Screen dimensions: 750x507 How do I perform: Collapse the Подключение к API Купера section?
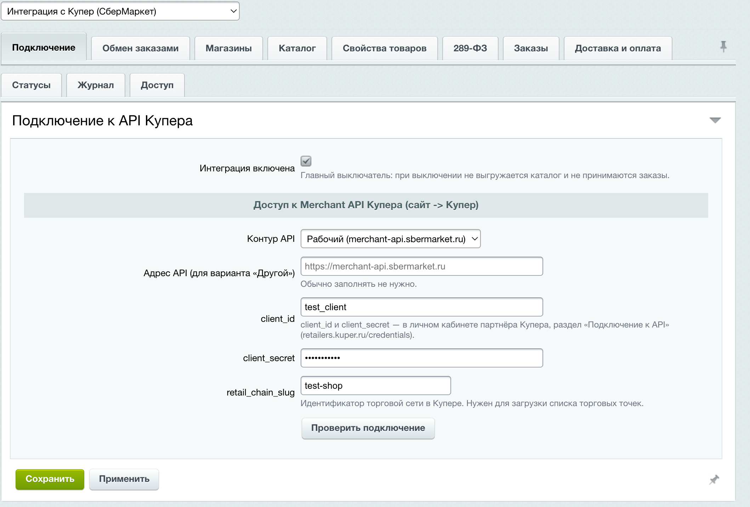(715, 120)
